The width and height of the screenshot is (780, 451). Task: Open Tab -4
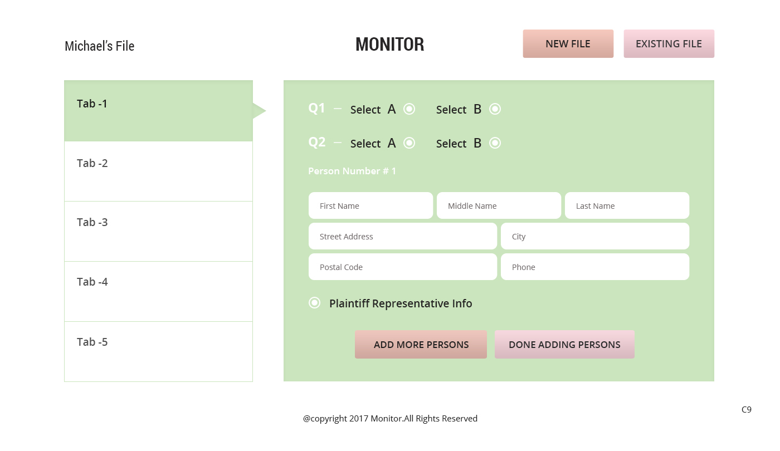coord(158,291)
